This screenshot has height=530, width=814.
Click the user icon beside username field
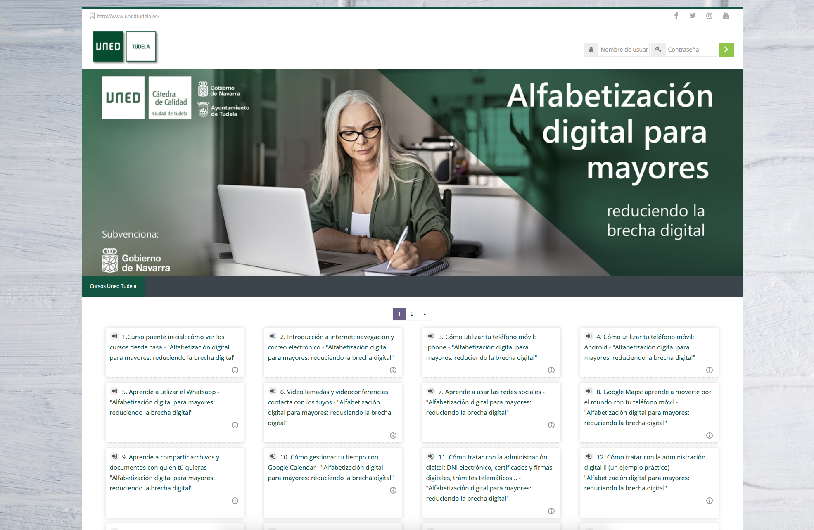pyautogui.click(x=591, y=50)
